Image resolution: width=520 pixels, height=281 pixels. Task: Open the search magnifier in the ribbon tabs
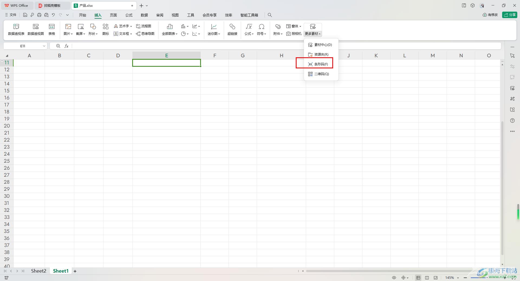[x=270, y=15]
